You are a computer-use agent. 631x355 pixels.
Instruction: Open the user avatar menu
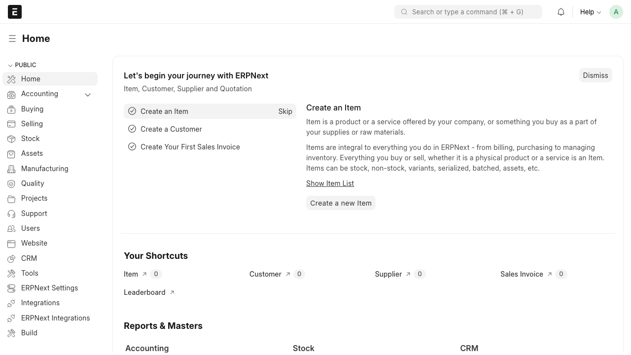coord(616,12)
